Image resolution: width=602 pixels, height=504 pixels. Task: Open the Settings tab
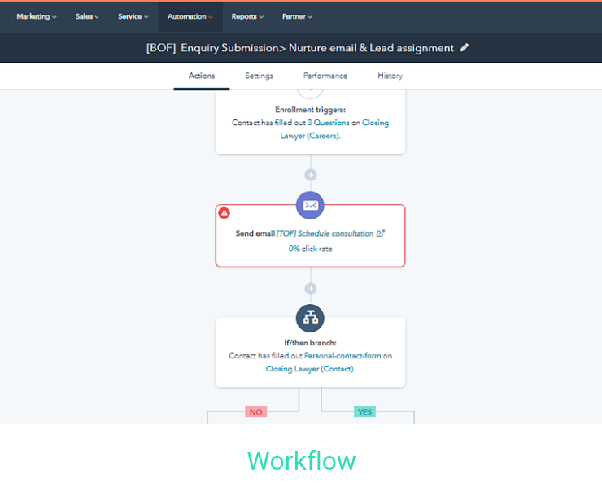click(x=260, y=76)
